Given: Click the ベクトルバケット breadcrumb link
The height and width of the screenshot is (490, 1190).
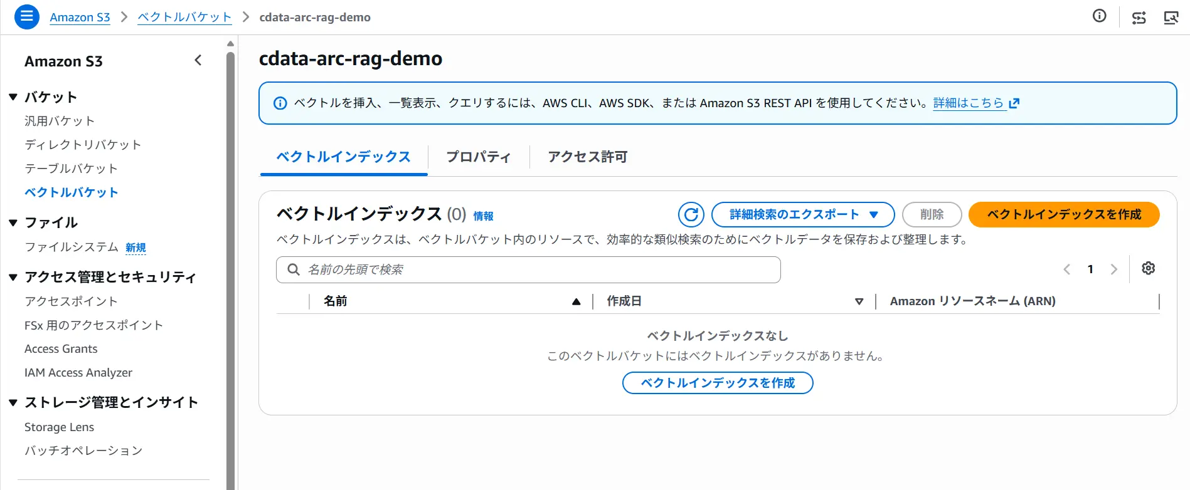Looking at the screenshot, I should tap(184, 18).
